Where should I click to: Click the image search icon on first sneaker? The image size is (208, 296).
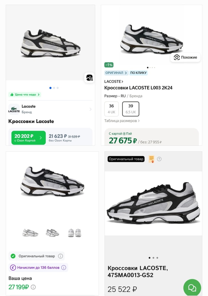tap(89, 78)
